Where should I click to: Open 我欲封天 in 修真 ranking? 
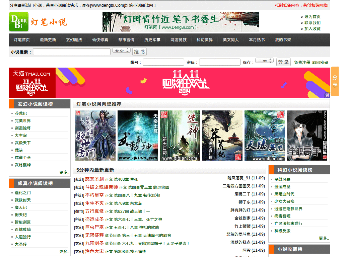tap(23, 200)
